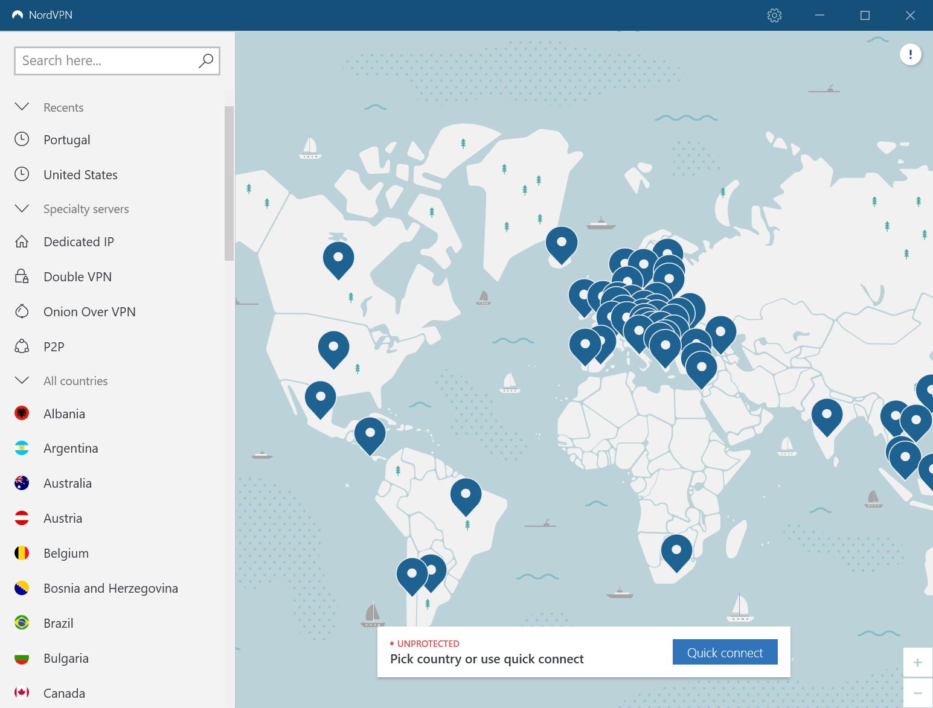Choose the Double VPN label
This screenshot has width=933, height=708.
pyautogui.click(x=77, y=277)
